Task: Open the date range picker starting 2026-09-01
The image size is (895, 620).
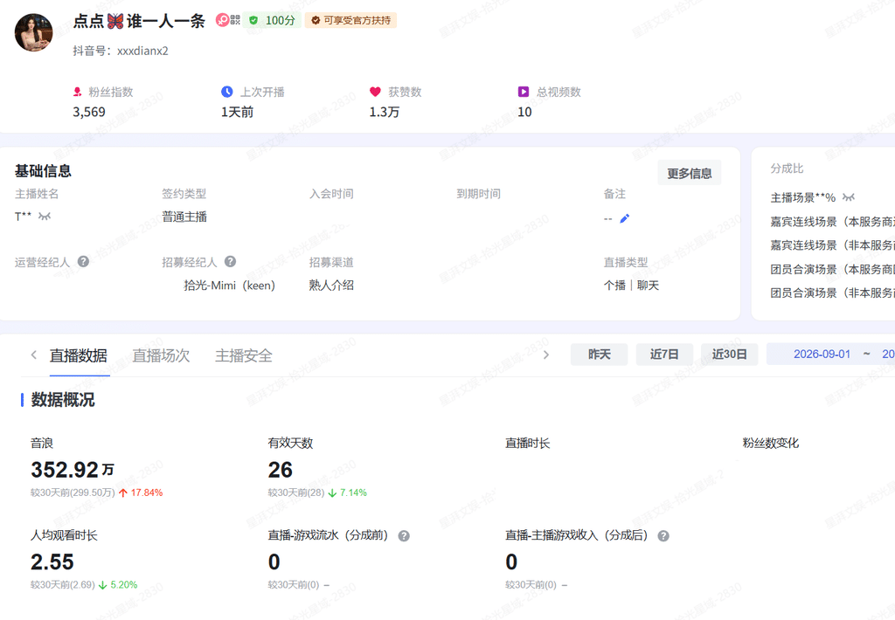Action: (x=830, y=355)
